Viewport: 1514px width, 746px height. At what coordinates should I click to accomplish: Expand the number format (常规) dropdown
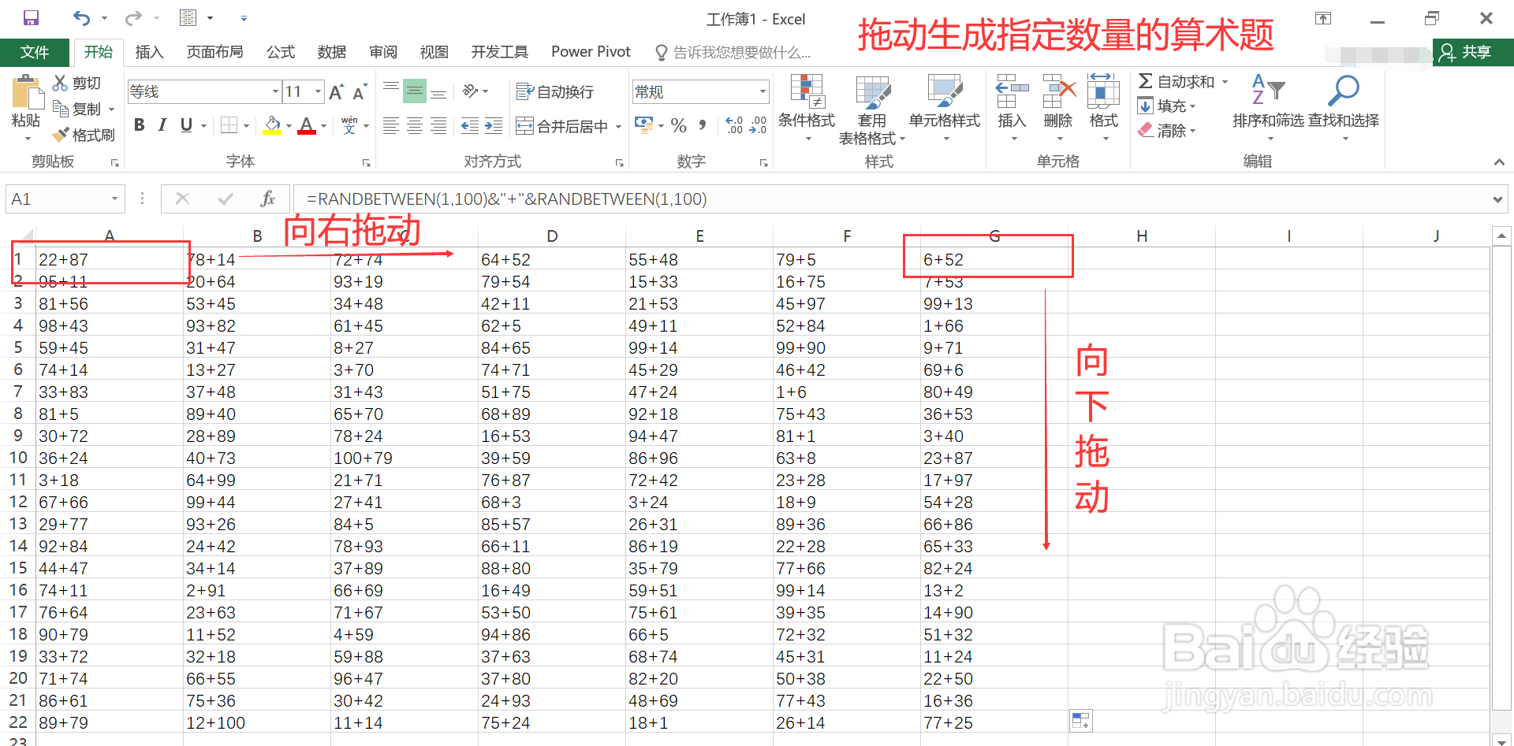point(763,91)
